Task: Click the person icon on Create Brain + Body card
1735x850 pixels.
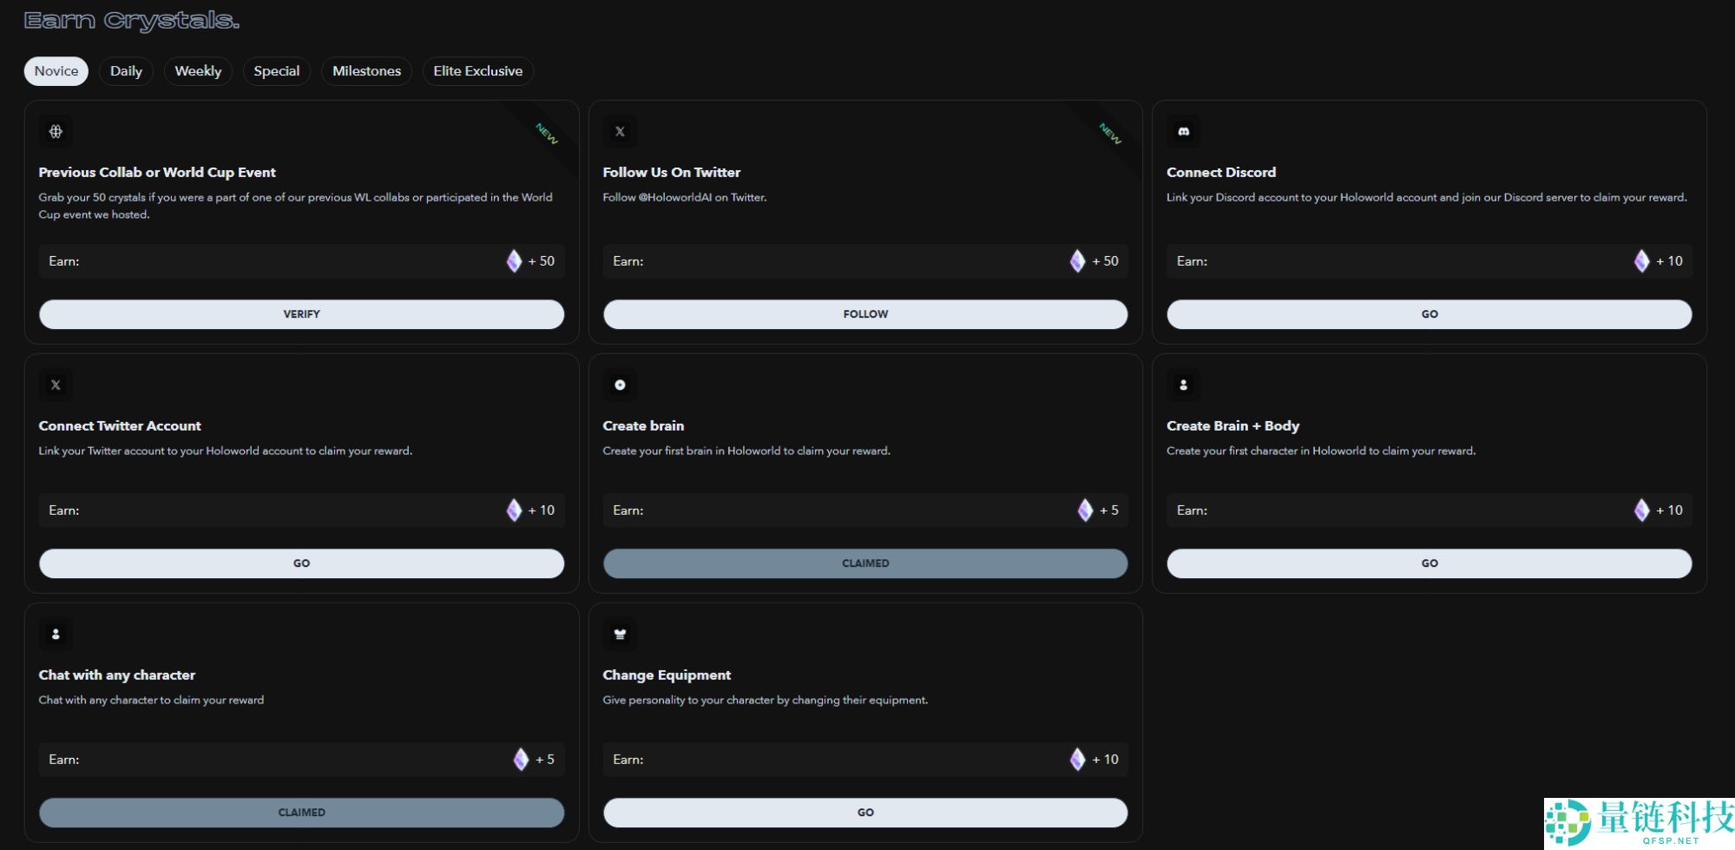Action: [1183, 385]
